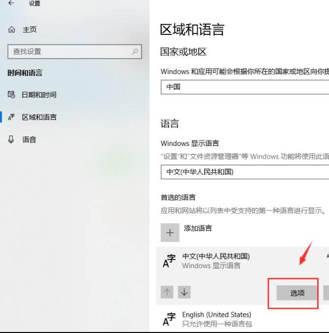Open 日期和时间 calendar clock icon
Viewport: 329px width, 333px height.
pos(11,94)
